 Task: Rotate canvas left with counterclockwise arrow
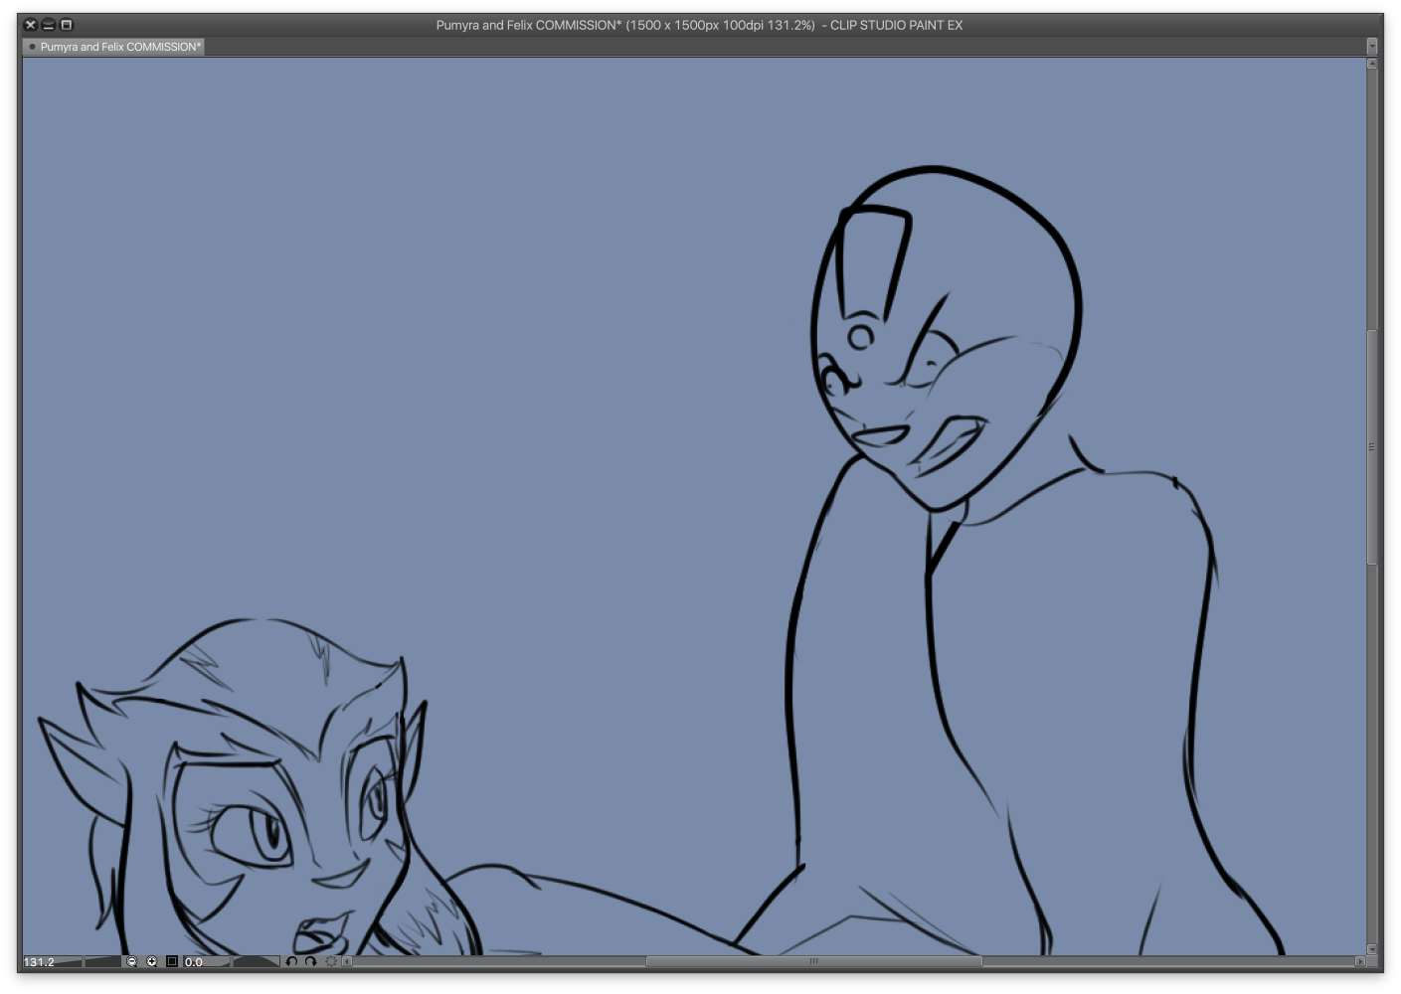click(291, 961)
